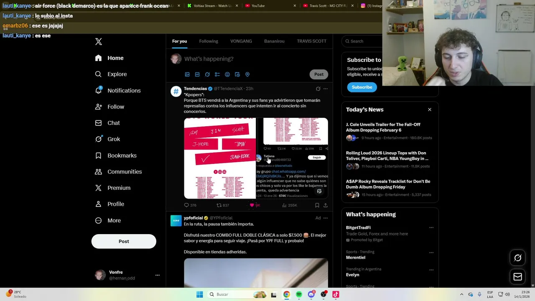Open three-dot menu on Tendencias post
The image size is (535, 301).
[326, 89]
